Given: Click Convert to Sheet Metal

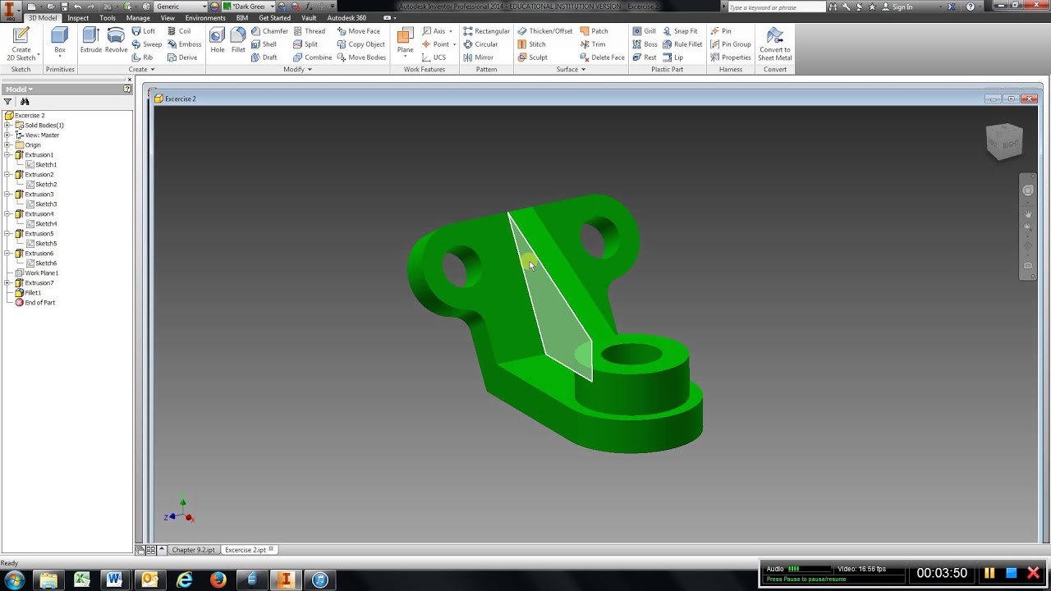Looking at the screenshot, I should click(774, 44).
